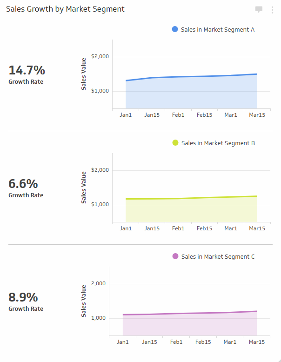281x362 pixels.
Task: Click the purple Segment C legend dot
Action: [x=175, y=256]
